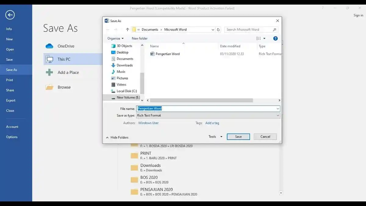
Task: Click the file list scroll right arrow
Action: tap(279, 100)
